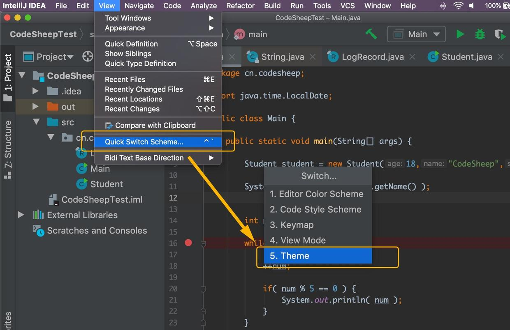Open Bidi Text Base Direction submenu
The height and width of the screenshot is (330, 510).
(158, 158)
